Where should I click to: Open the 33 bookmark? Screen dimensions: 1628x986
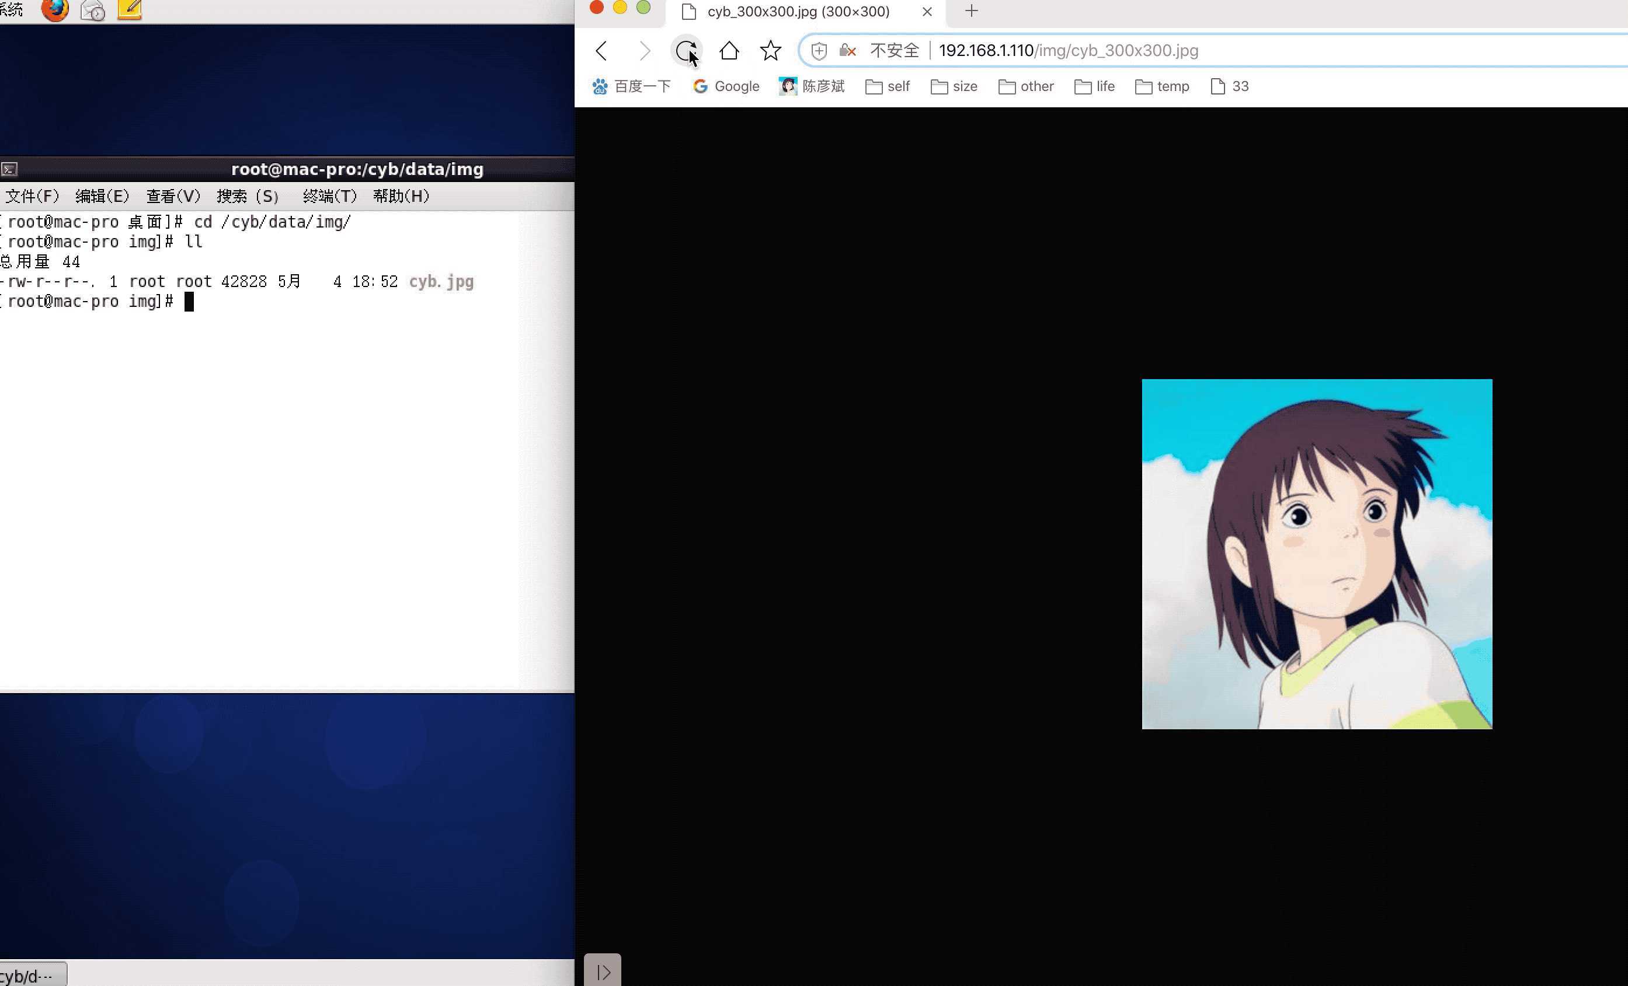click(1230, 86)
